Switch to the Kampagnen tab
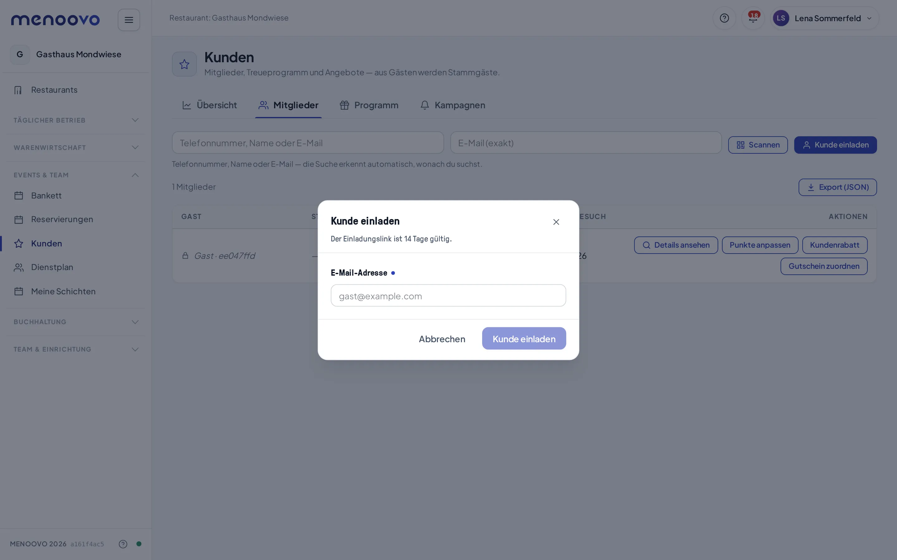Image resolution: width=897 pixels, height=560 pixels. click(453, 105)
